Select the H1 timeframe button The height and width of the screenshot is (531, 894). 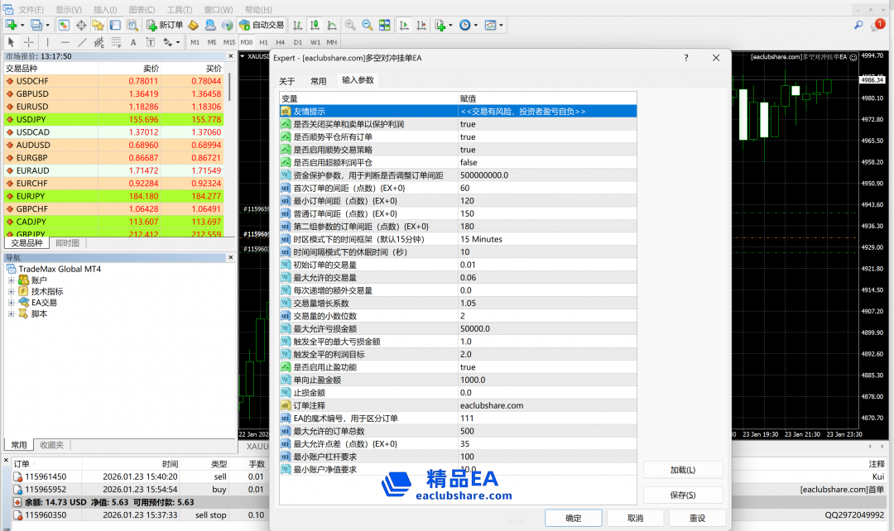coord(263,42)
